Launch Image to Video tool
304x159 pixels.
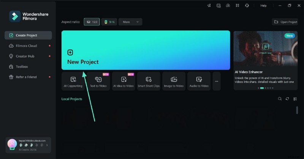pos(174,81)
